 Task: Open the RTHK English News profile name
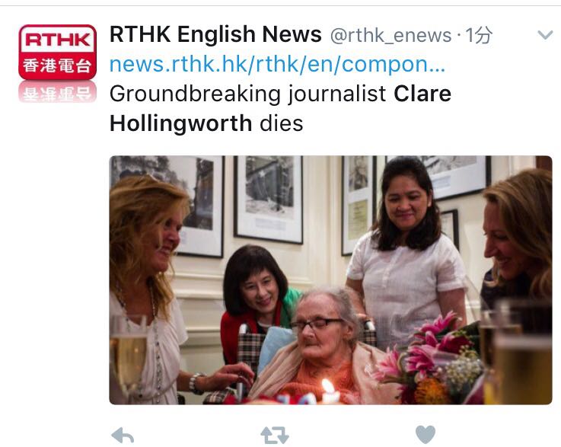click(x=215, y=34)
